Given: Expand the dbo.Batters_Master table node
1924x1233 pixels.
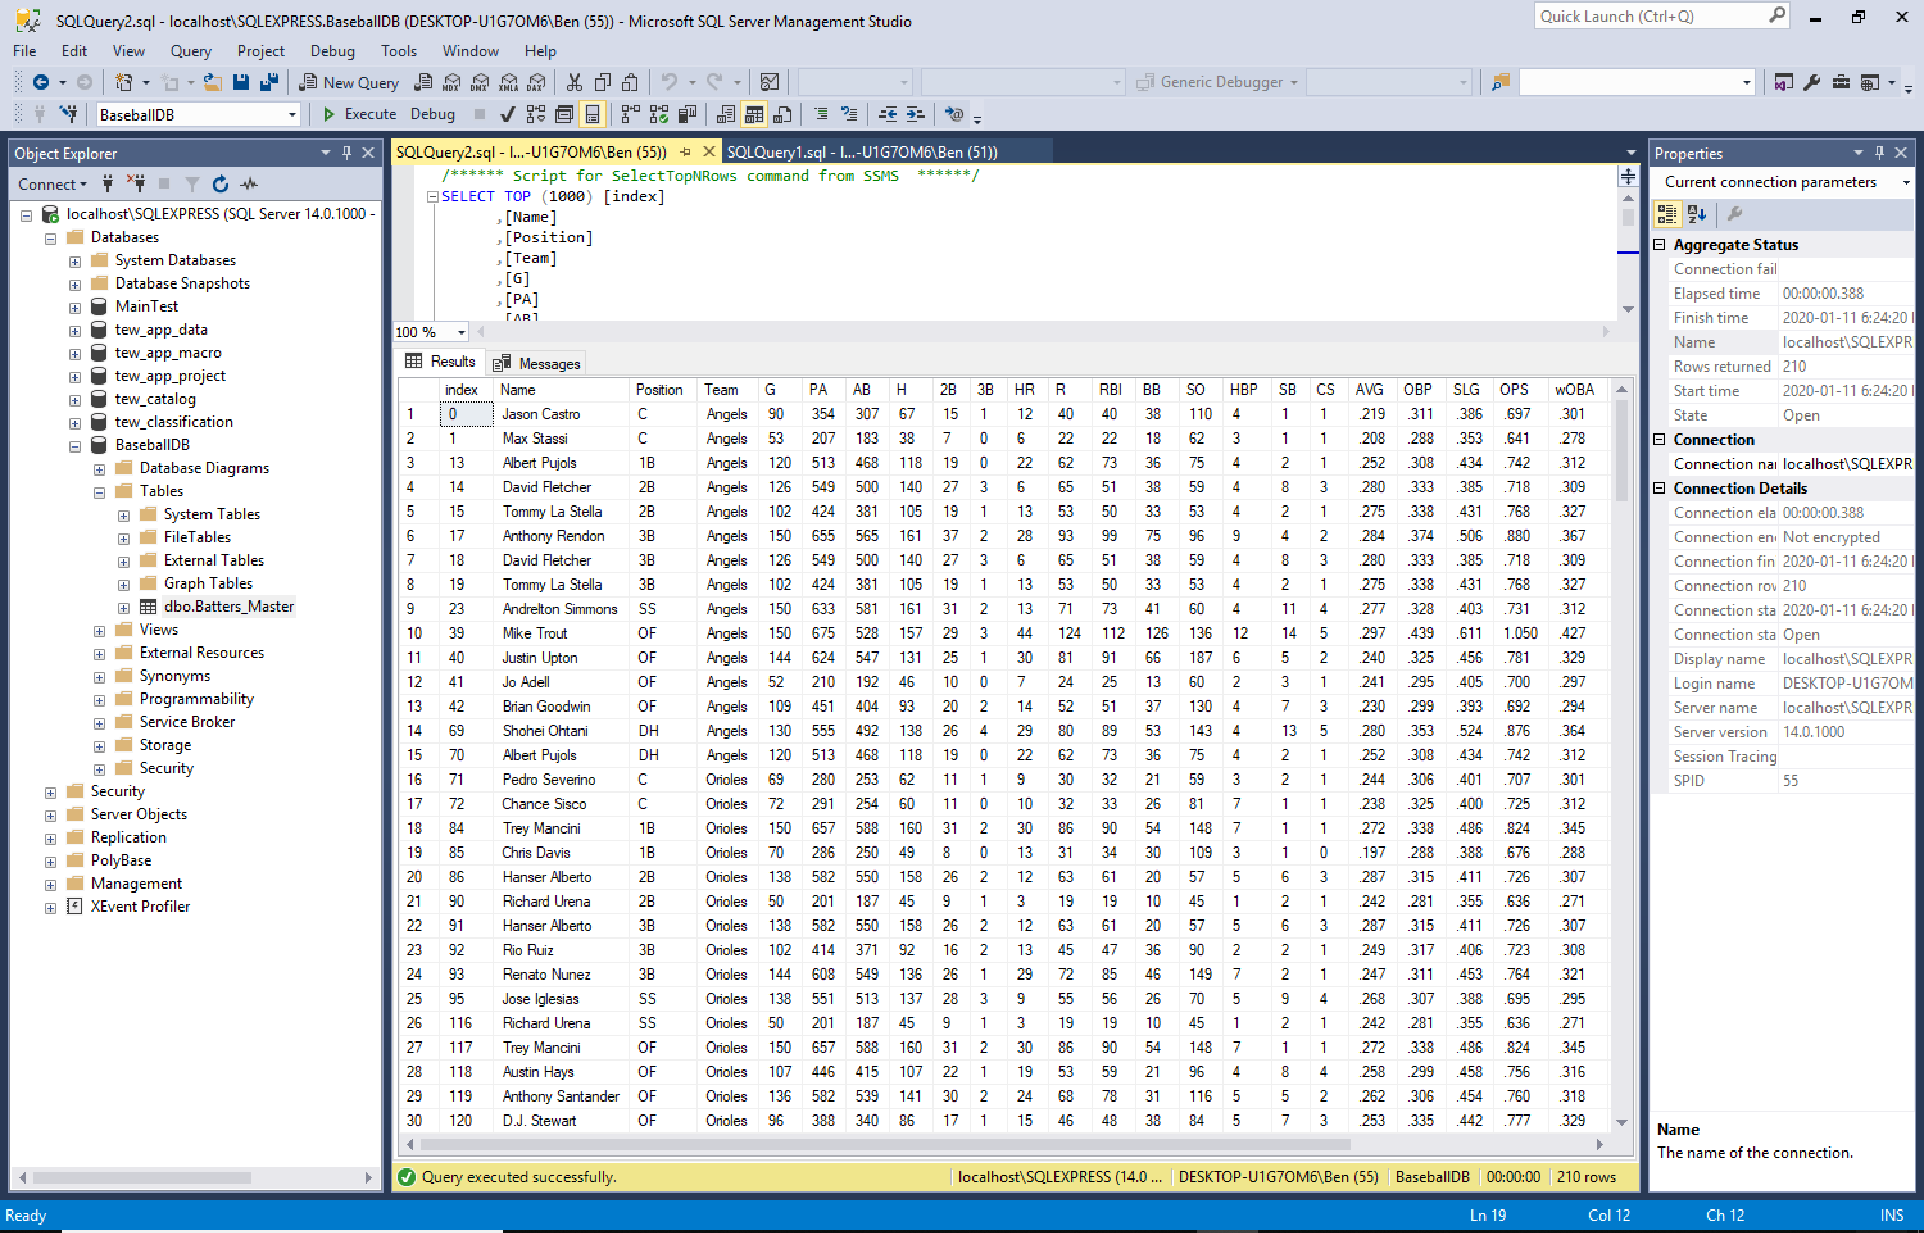Looking at the screenshot, I should coord(123,608).
